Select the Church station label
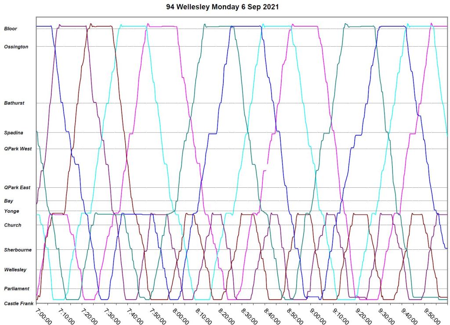The image size is (450, 325). (x=12, y=225)
